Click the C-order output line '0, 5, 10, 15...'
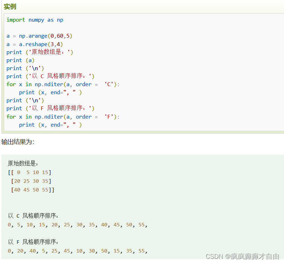This screenshot has height=263, width=284. click(x=78, y=225)
